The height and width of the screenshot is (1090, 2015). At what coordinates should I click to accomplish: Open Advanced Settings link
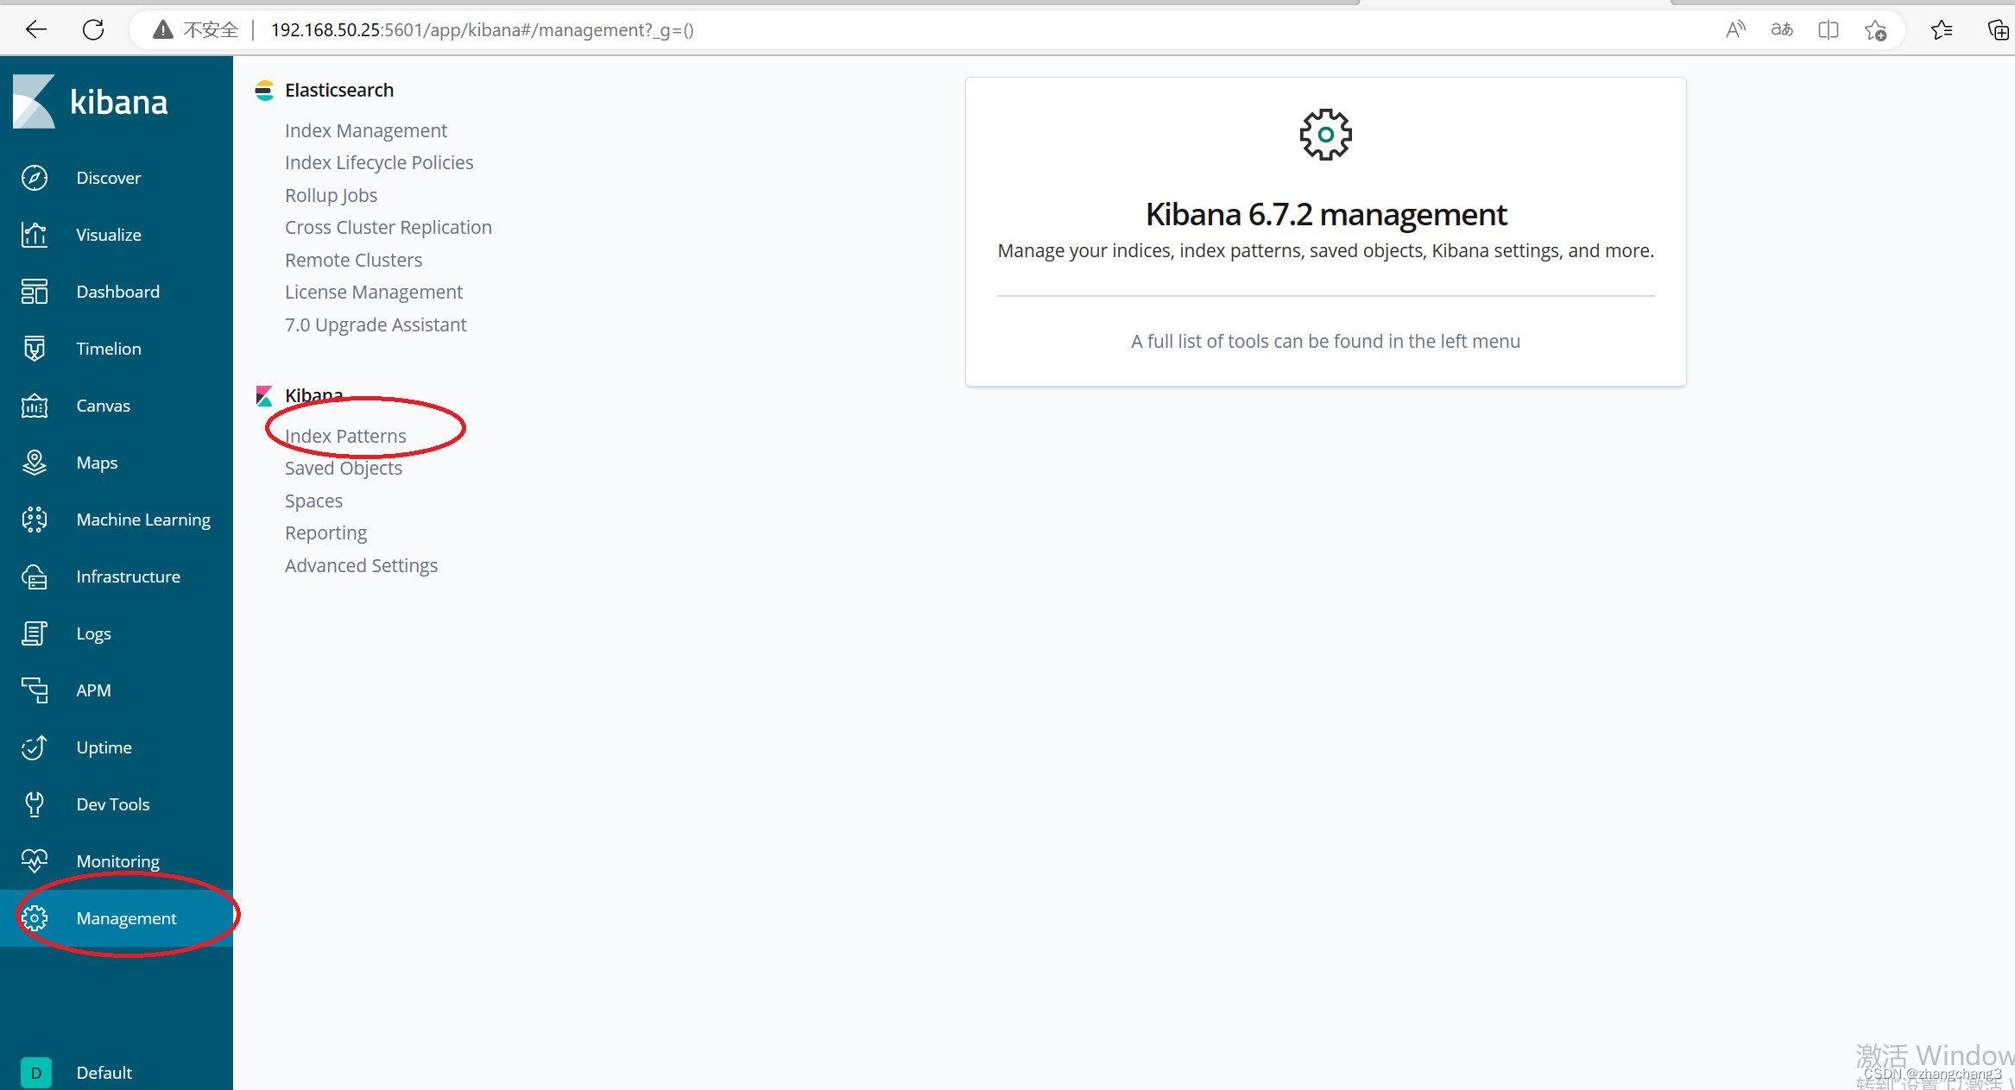click(x=362, y=565)
